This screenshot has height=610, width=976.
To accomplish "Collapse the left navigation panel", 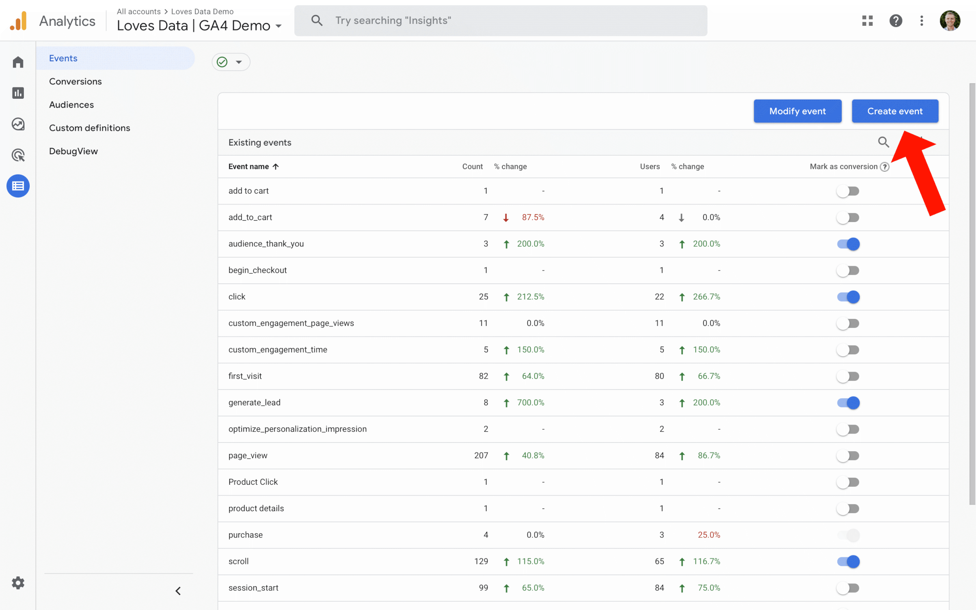I will (x=178, y=590).
